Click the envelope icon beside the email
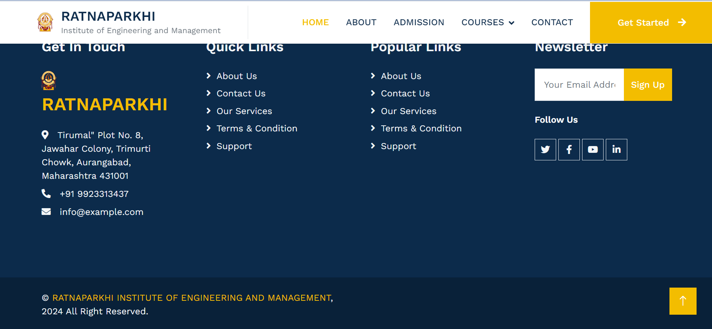This screenshot has height=329, width=712. click(46, 212)
